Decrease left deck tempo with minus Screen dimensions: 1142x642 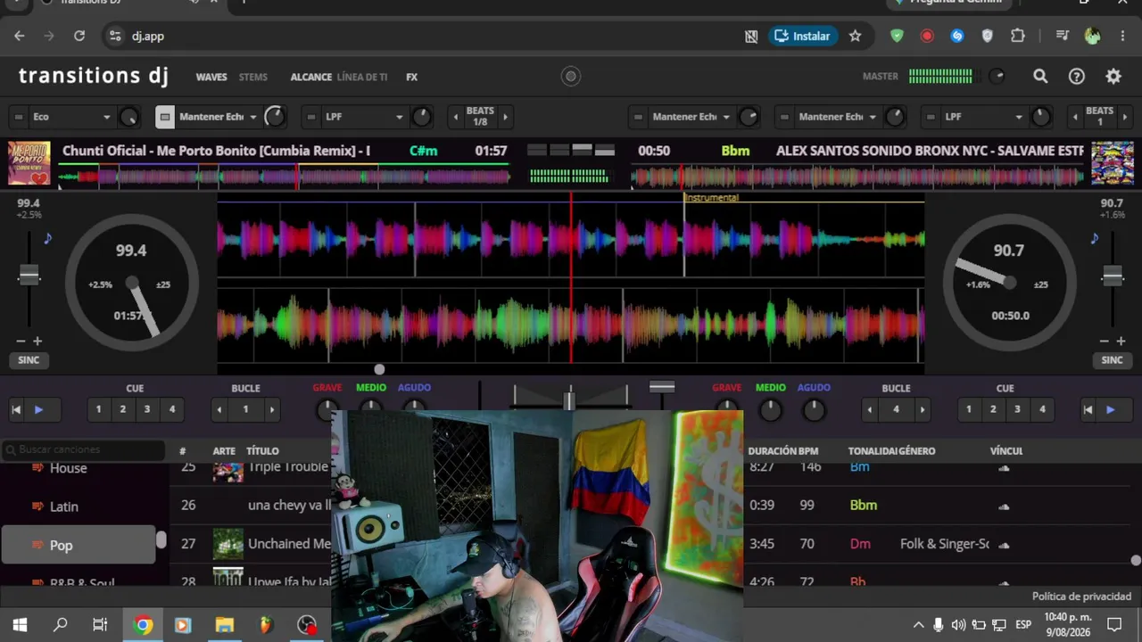pos(21,341)
